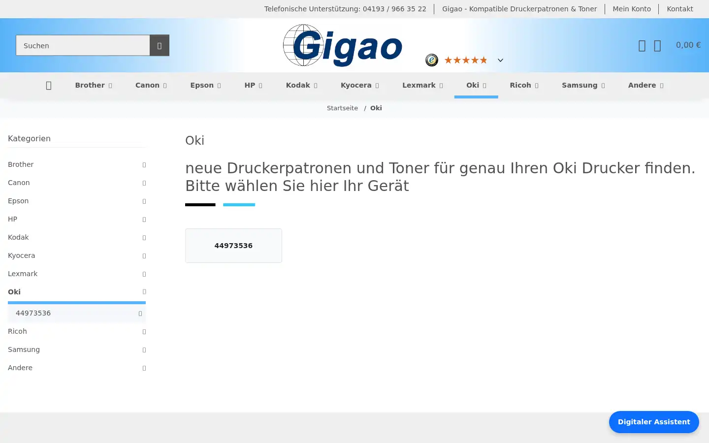Collapse Oki category arrow in sidebar
The width and height of the screenshot is (709, 443).
tap(144, 292)
